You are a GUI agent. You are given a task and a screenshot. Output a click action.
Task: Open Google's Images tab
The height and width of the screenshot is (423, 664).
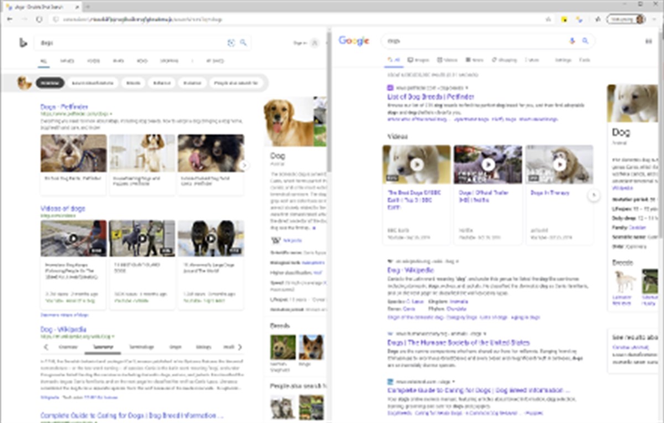[418, 60]
